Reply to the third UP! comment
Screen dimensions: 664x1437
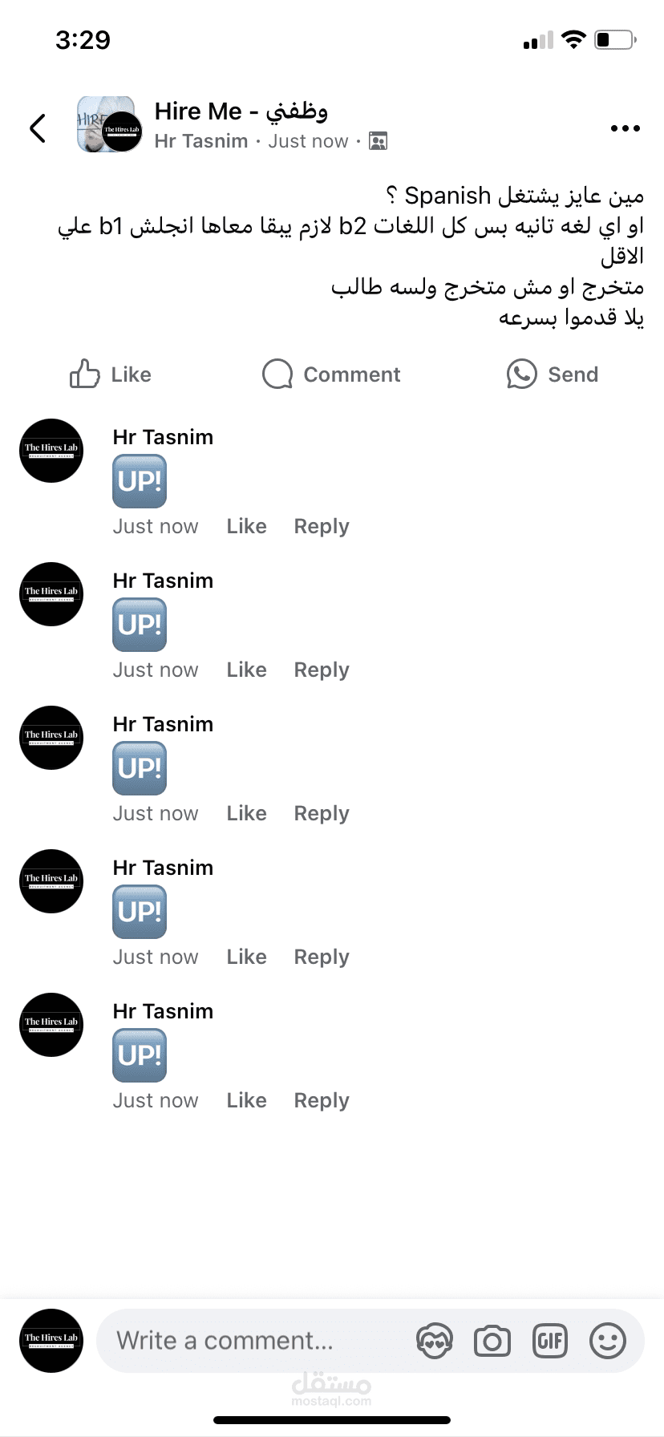coord(322,814)
